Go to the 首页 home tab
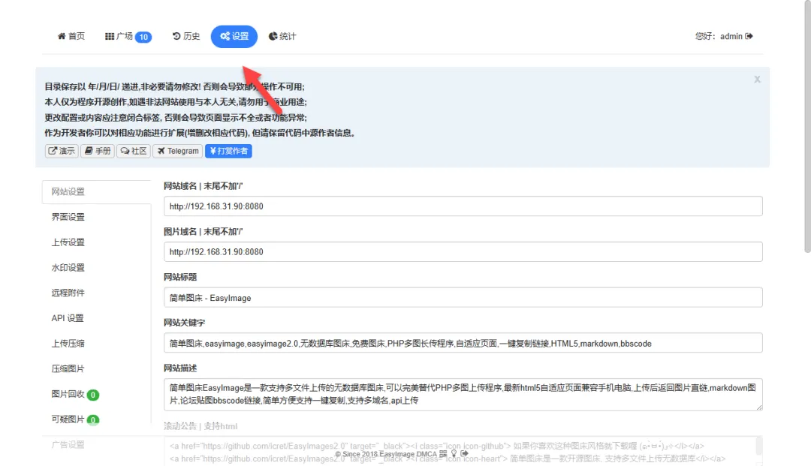This screenshot has height=466, width=811. click(71, 36)
